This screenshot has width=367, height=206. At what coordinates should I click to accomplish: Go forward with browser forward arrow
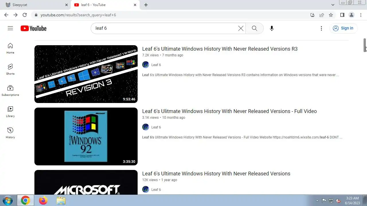click(x=15, y=15)
